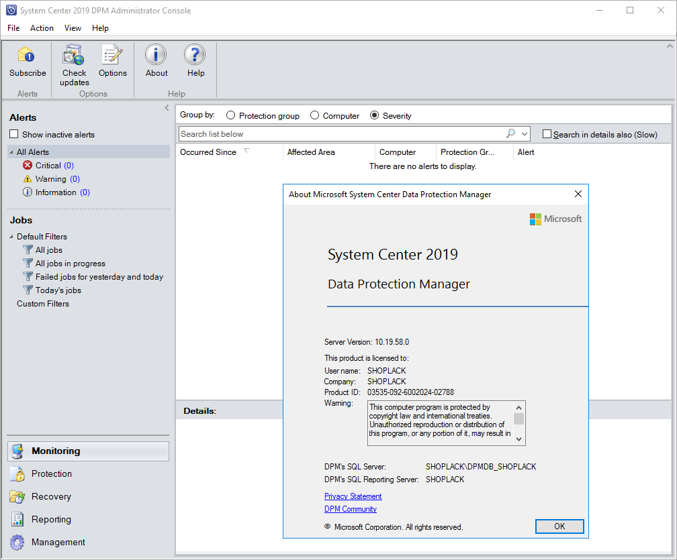The width and height of the screenshot is (677, 560).
Task: Select the Severity grouping radio button
Action: coord(374,115)
